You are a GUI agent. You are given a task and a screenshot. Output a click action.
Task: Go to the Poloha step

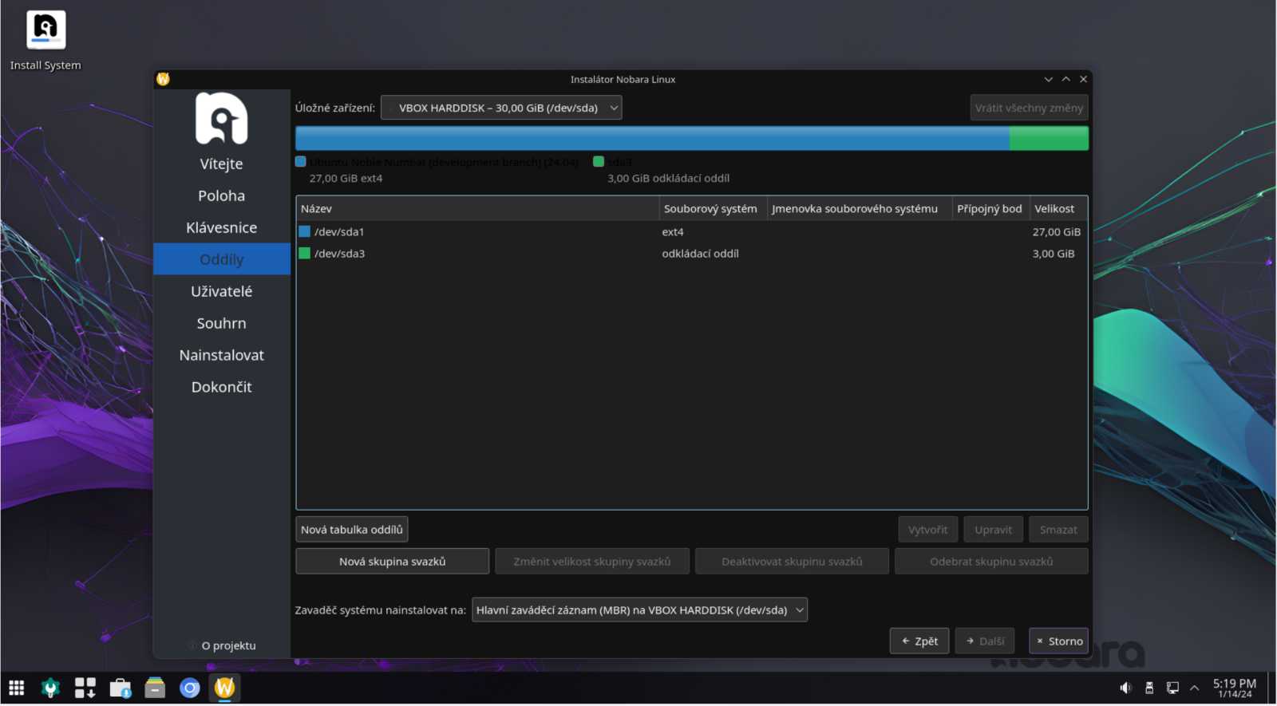coord(222,195)
